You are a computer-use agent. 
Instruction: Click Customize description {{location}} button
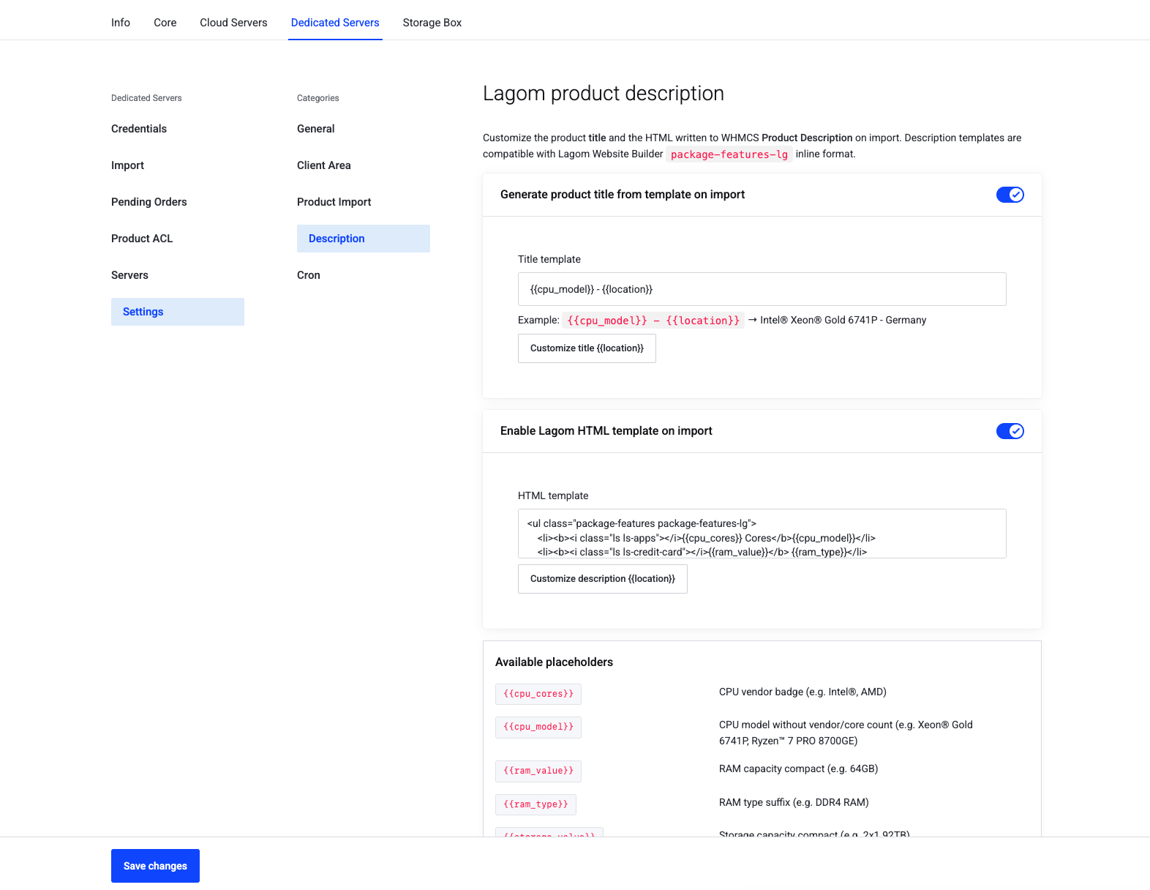[603, 579]
